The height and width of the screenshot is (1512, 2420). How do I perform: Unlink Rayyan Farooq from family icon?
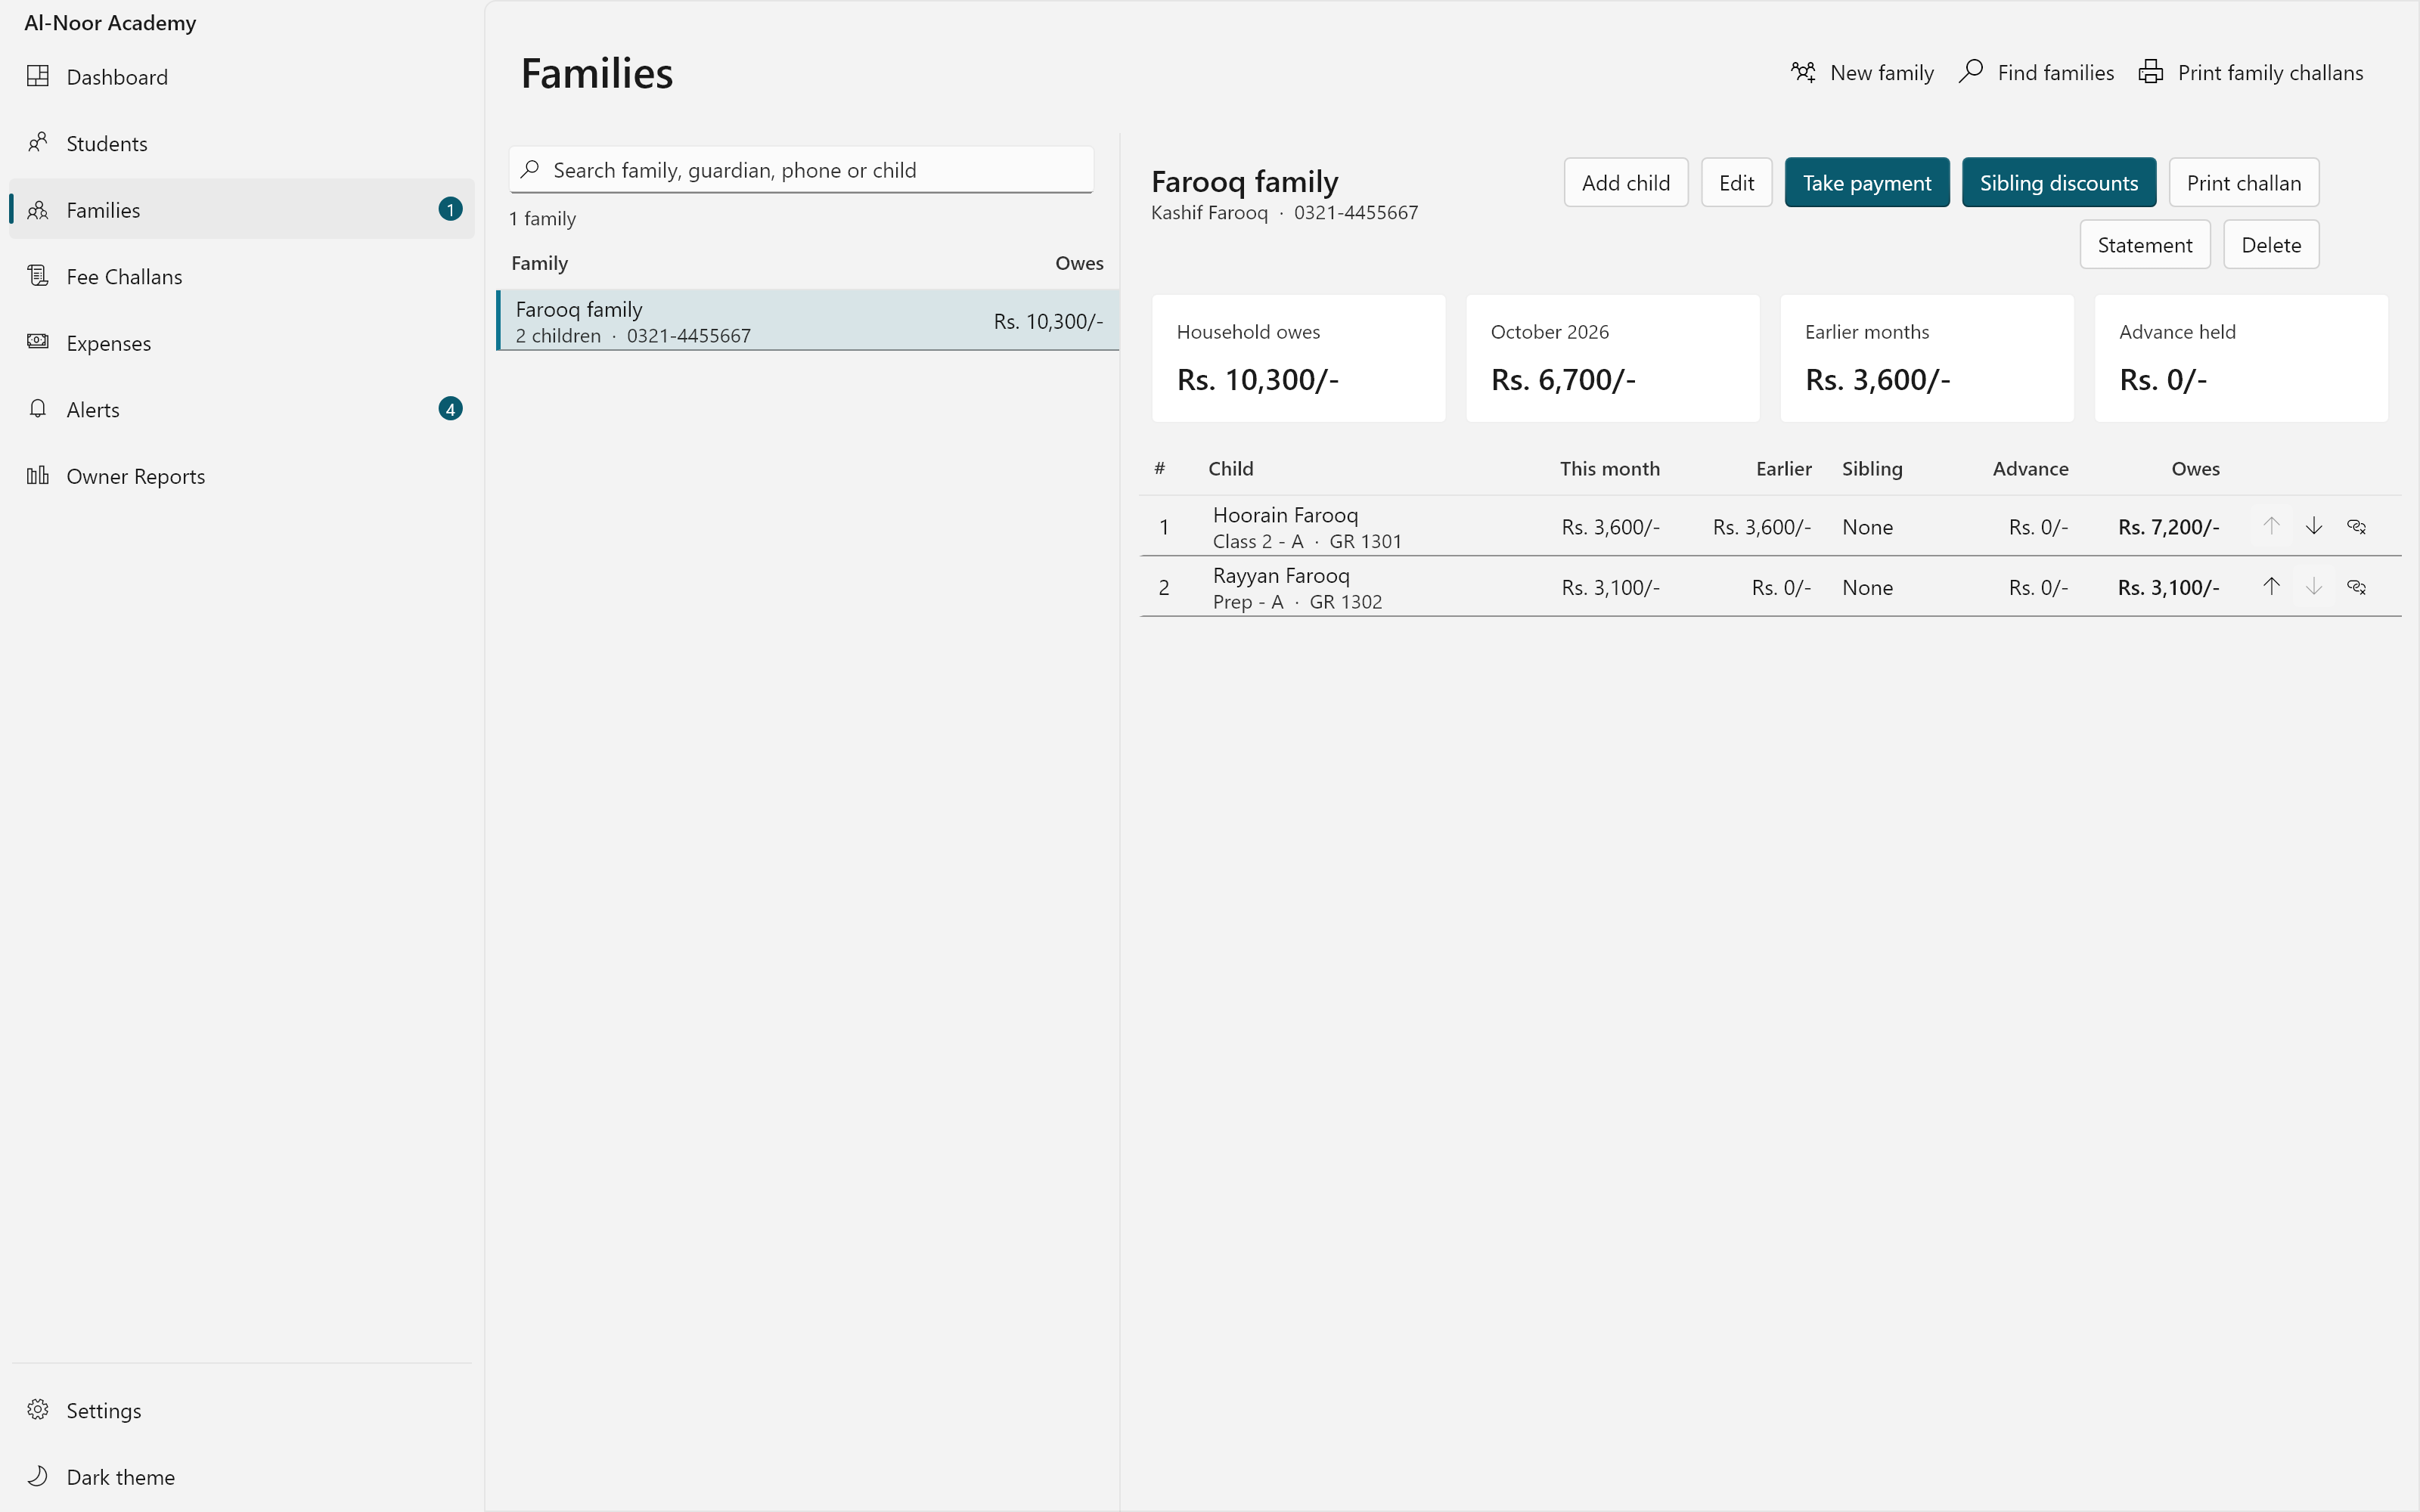[2357, 587]
